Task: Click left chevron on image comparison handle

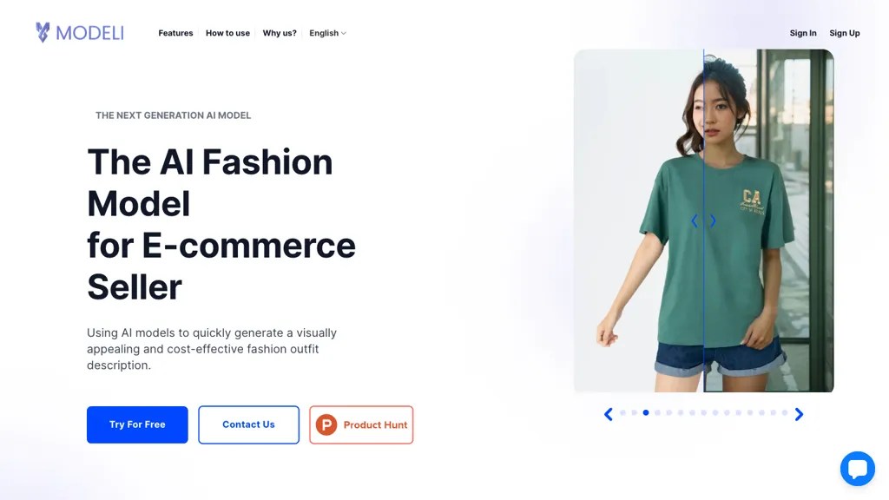Action: coord(695,221)
